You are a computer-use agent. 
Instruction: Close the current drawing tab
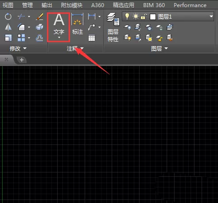coord(6,59)
